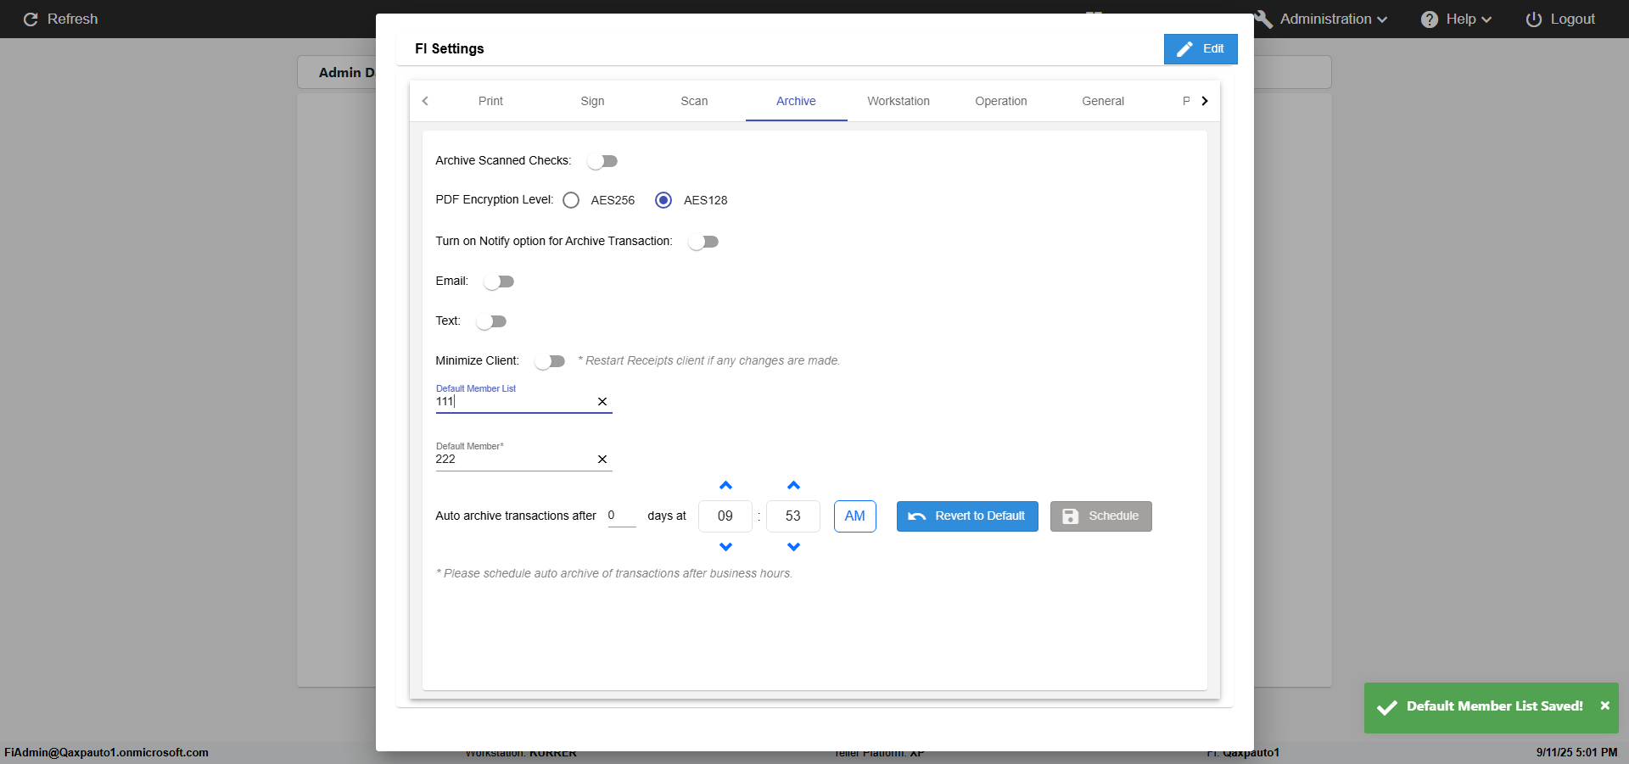Dismiss the Default Member List Saved notification
Image resolution: width=1629 pixels, height=764 pixels.
tap(1604, 705)
